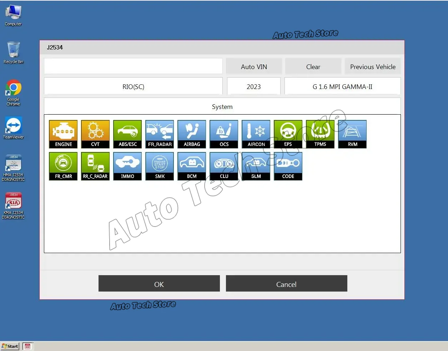Open the G 1.6 MPI GAMMA-II engine selector
This screenshot has height=351, width=448.
point(342,87)
